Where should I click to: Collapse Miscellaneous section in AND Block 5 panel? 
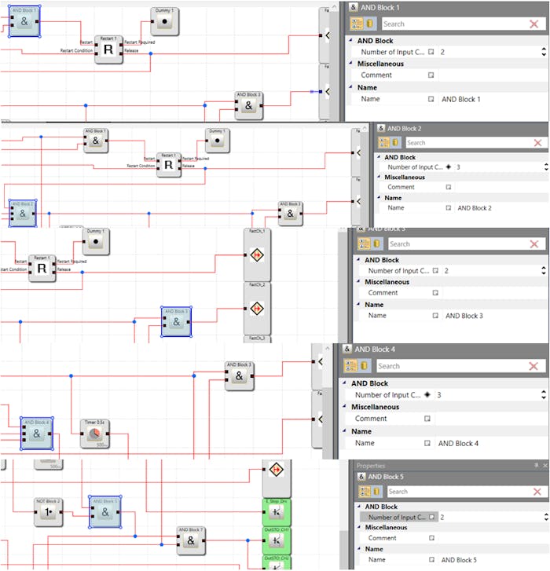click(x=359, y=527)
